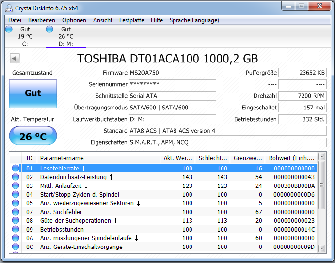Click the status icon of row 09 Betriebsstunden

click(x=16, y=229)
